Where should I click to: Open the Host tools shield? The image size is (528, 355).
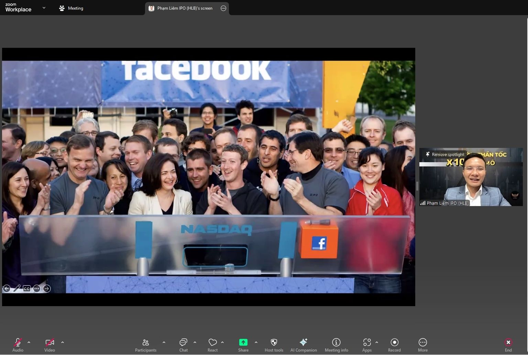(274, 345)
